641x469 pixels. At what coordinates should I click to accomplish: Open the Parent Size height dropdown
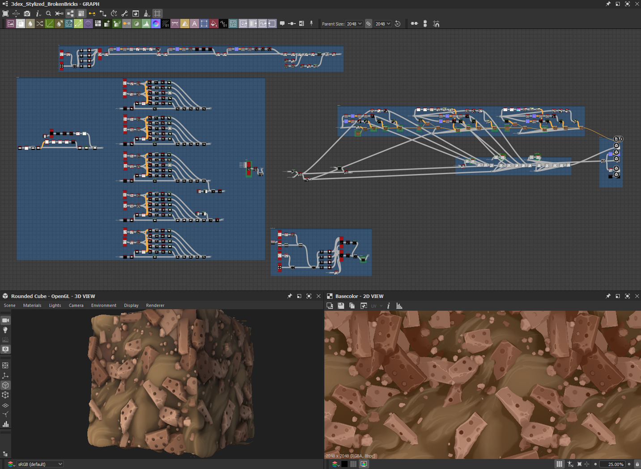(x=383, y=24)
